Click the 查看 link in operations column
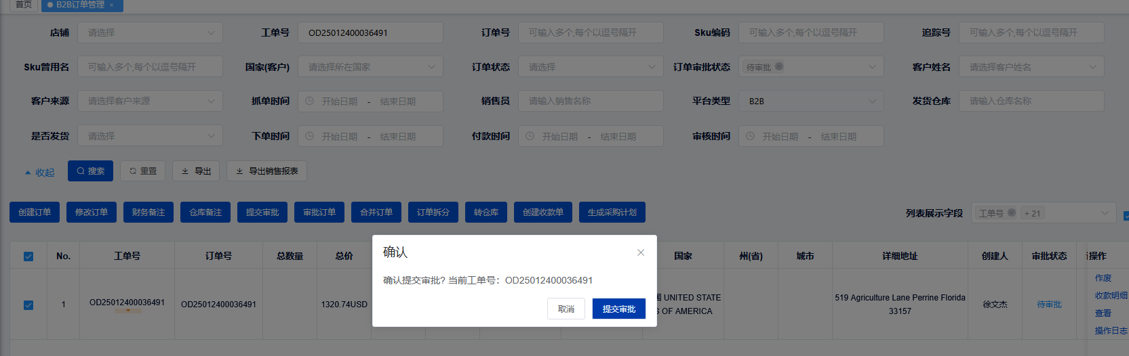Screen dimensions: 1129x356 coord(1103,313)
